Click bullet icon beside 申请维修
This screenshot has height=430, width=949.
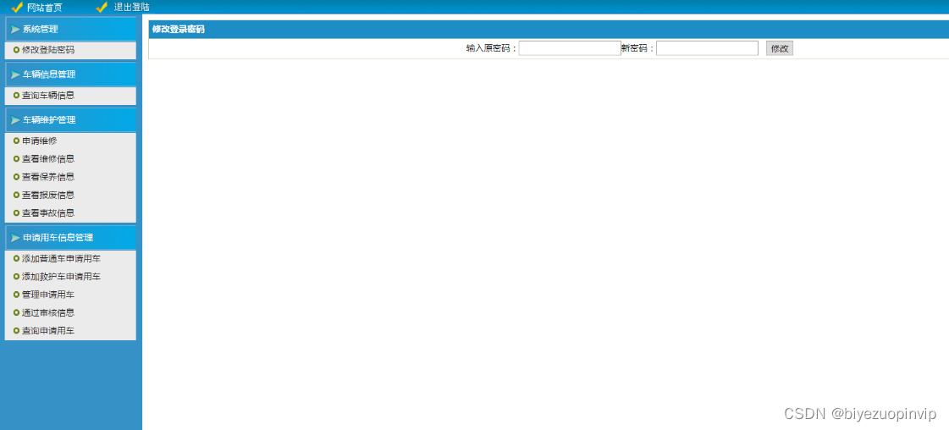coord(16,141)
